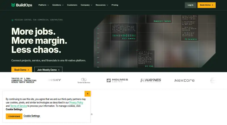Click the Trotter & Morton logo
227x125 pixels.
click(x=84, y=80)
